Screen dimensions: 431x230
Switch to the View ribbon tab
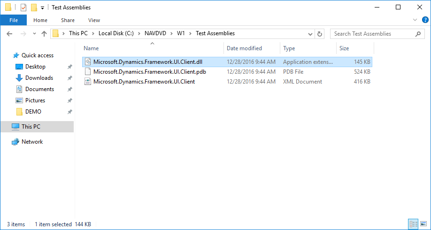click(94, 20)
